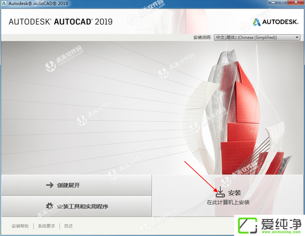Click the AutoCAD icon in the title bar
Screen dimensions: 305x236
[x=4, y=3]
